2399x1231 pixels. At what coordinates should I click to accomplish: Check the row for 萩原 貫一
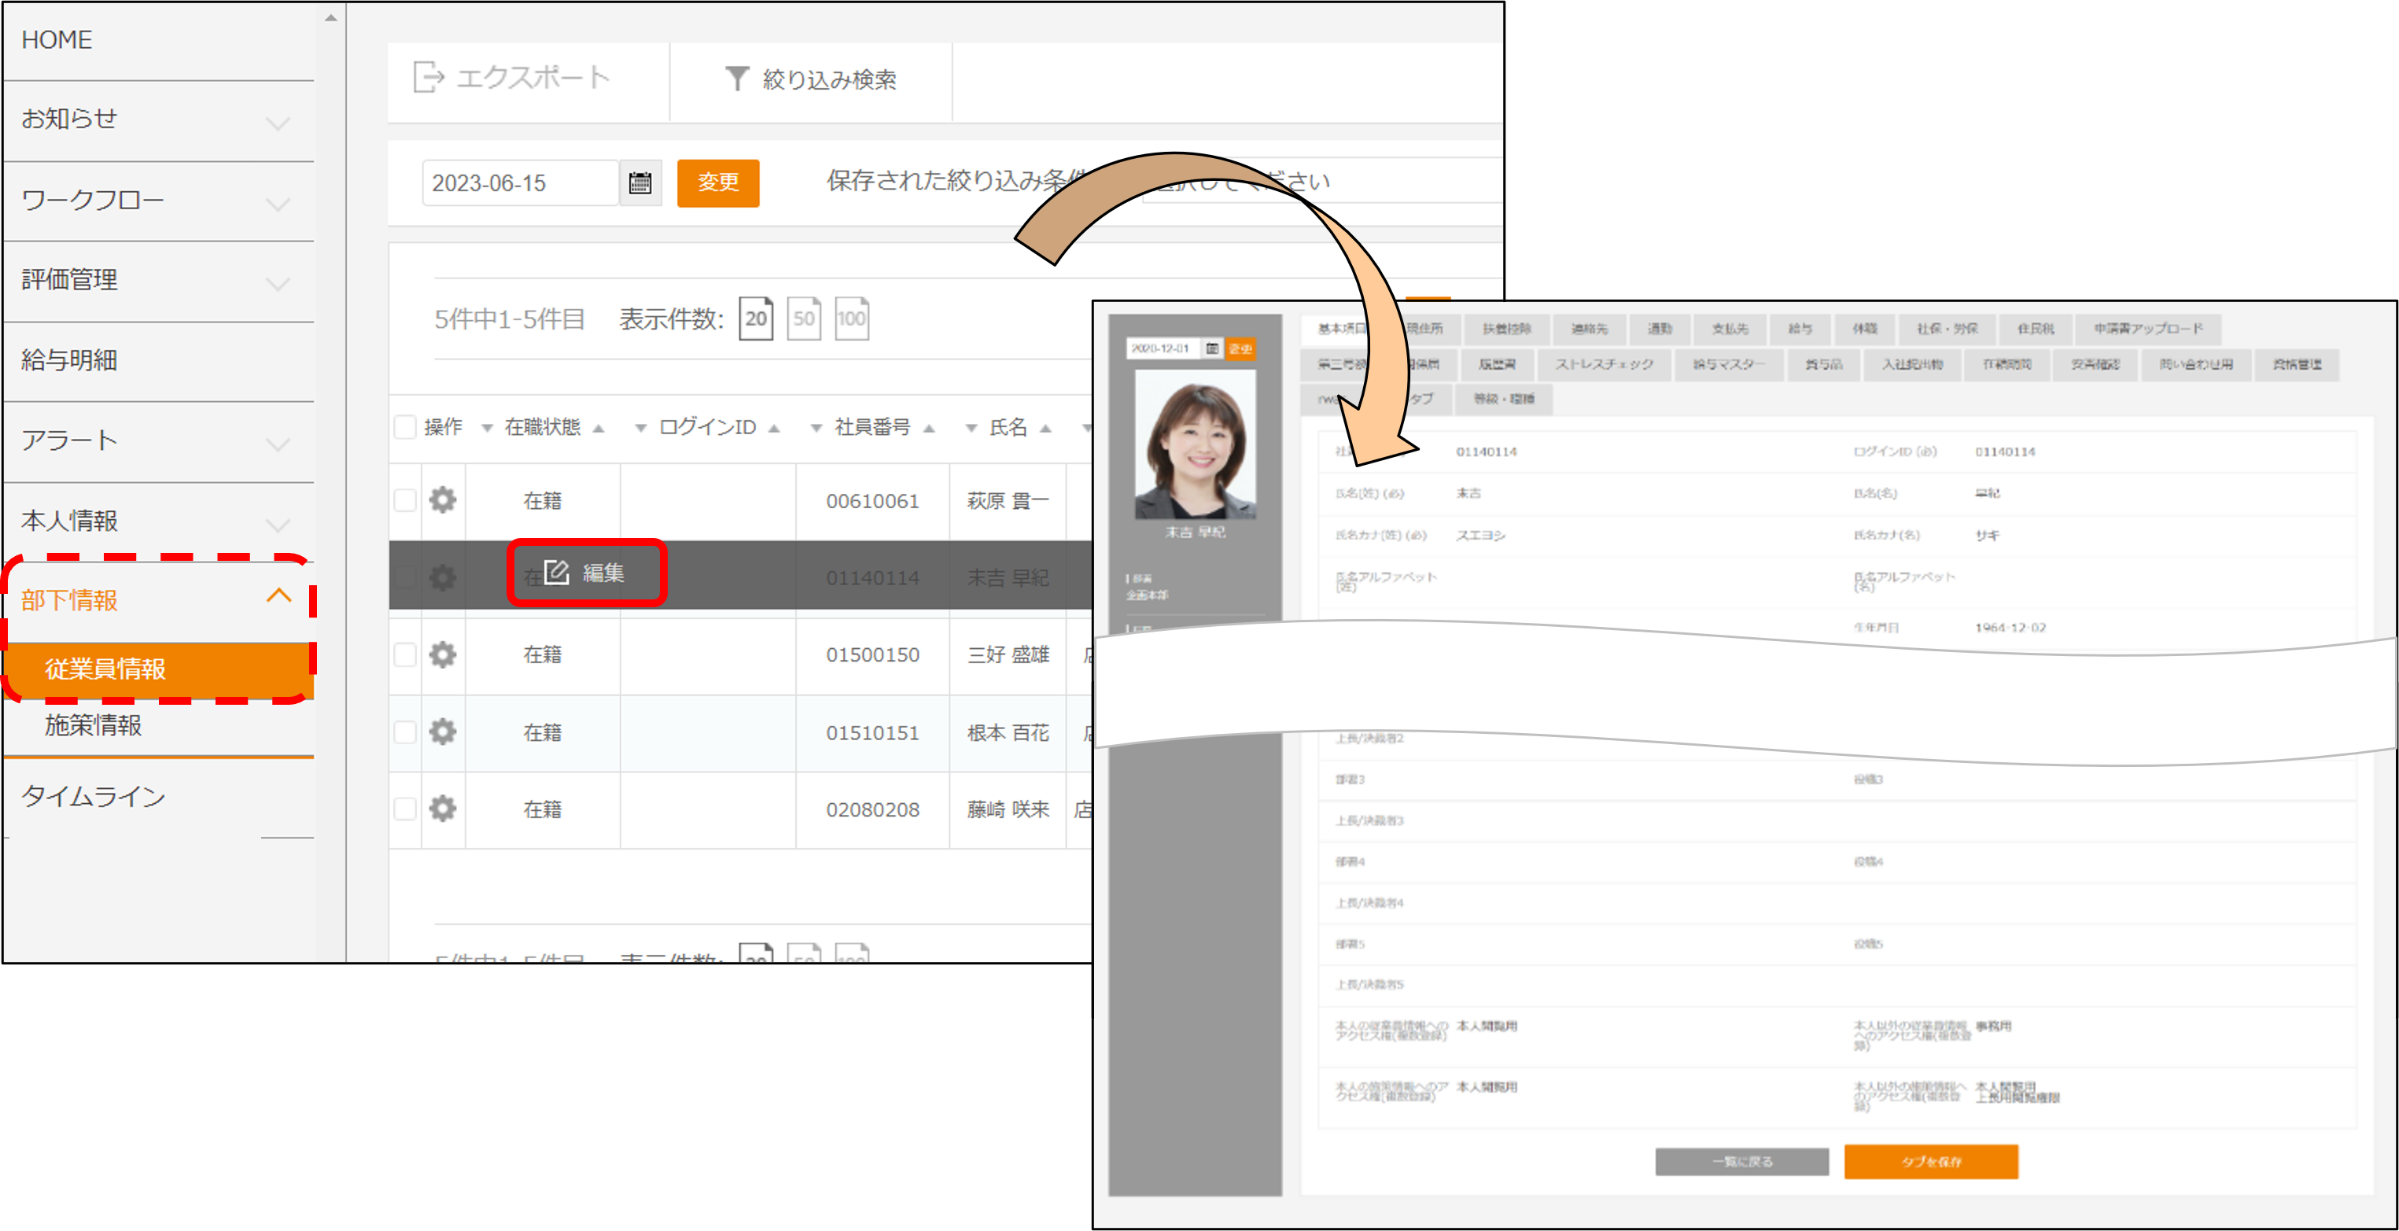point(405,500)
